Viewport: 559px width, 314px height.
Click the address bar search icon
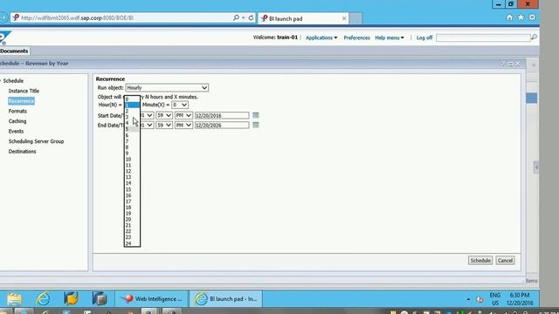(x=236, y=17)
